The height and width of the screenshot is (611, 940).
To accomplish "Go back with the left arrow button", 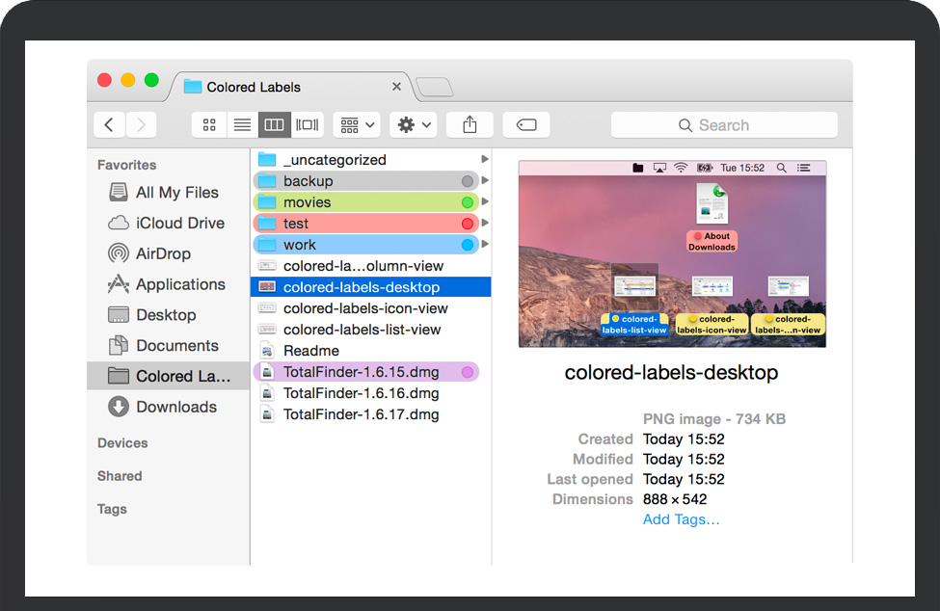I will (x=109, y=124).
